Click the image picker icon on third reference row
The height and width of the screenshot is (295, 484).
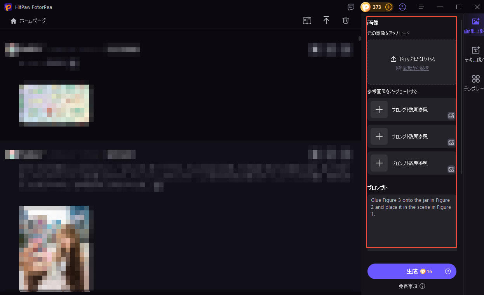451,169
